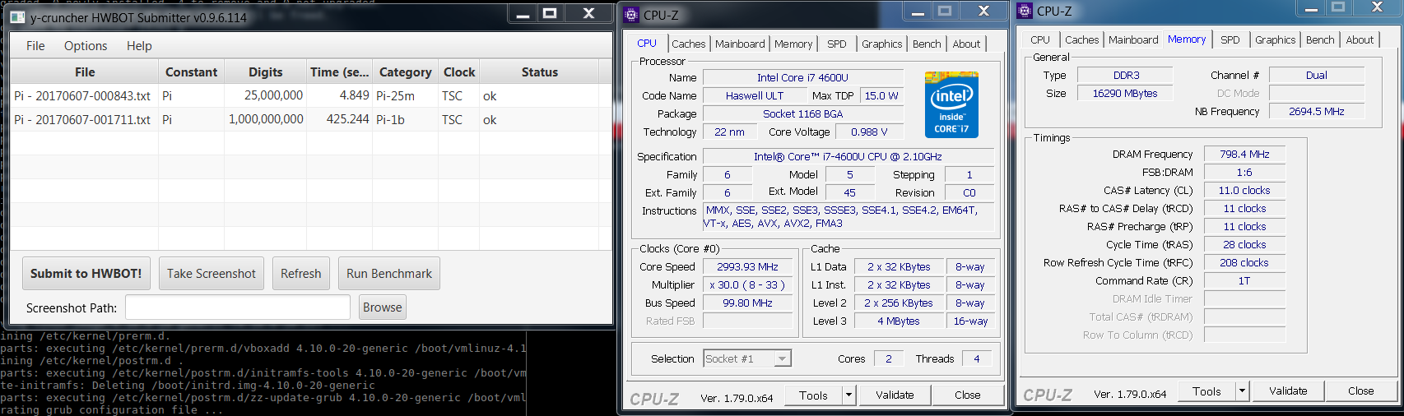Click Tools button in processor CPU-Z window
Viewport: 1404px width, 416px height.
click(x=813, y=395)
